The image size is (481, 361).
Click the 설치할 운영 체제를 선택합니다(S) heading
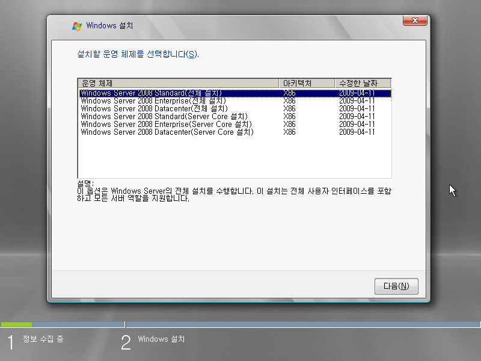pyautogui.click(x=138, y=54)
